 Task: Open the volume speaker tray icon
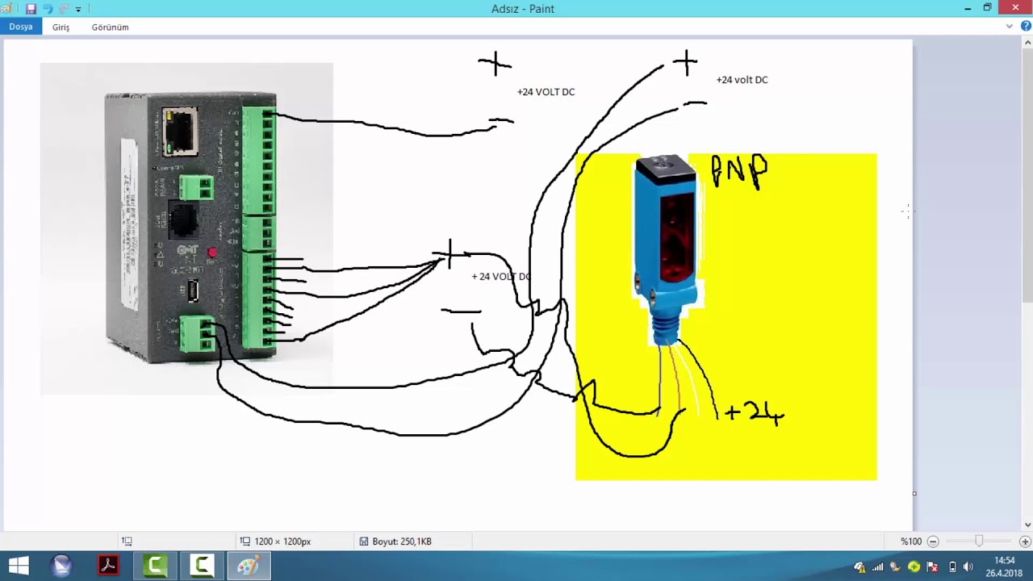click(x=968, y=566)
